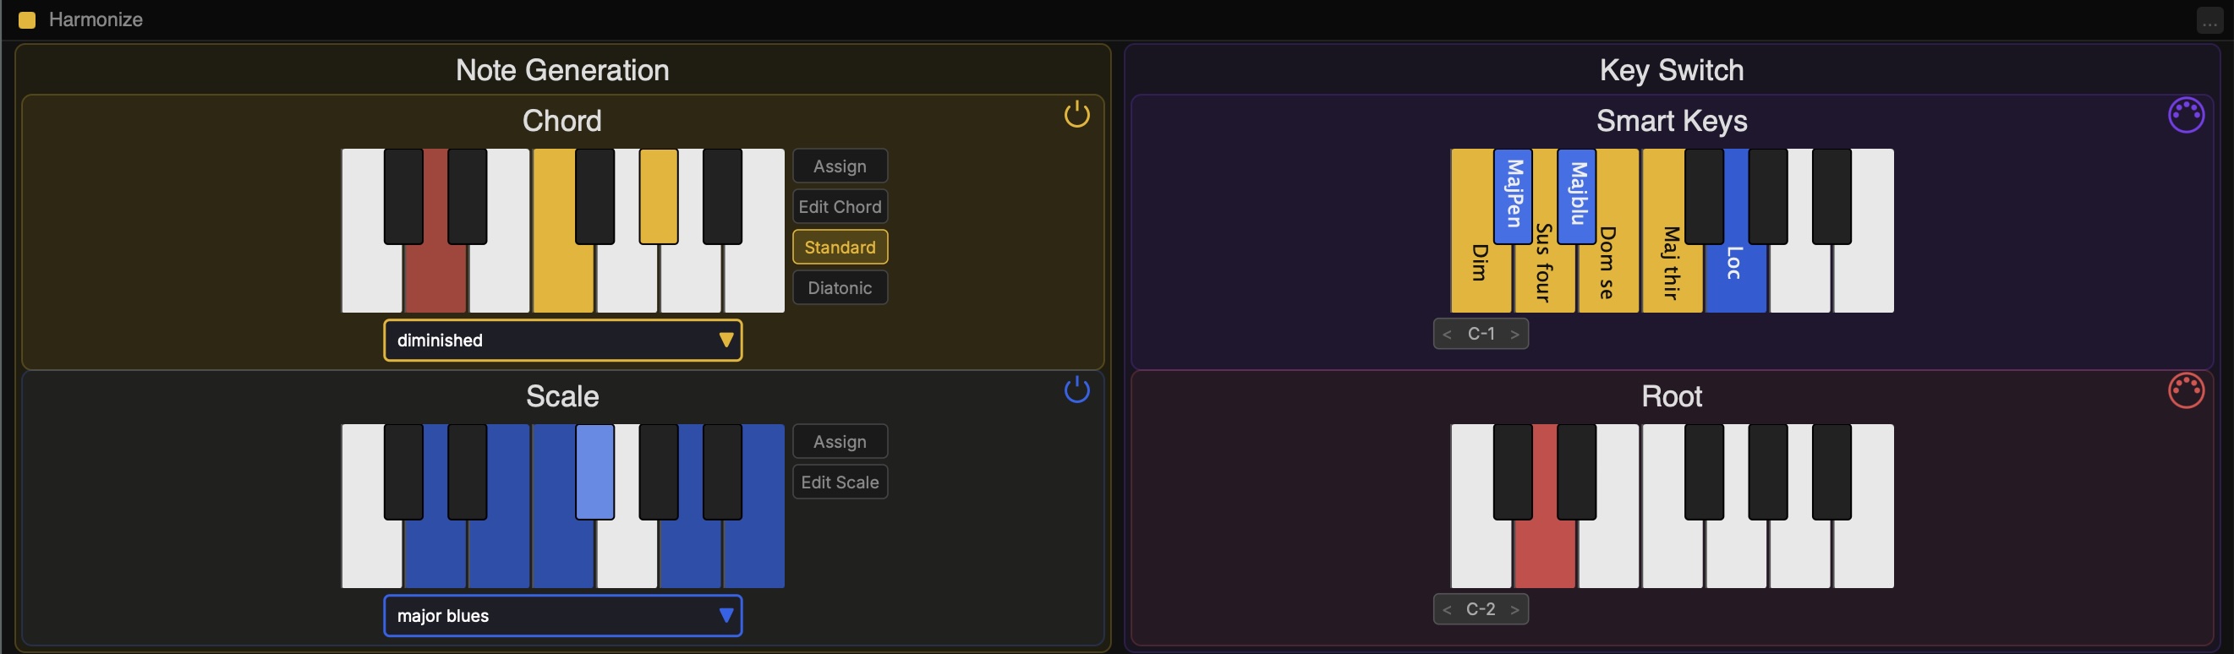Click the purple MIDI icon for Smart Keys
This screenshot has height=654, width=2234.
(x=2186, y=114)
